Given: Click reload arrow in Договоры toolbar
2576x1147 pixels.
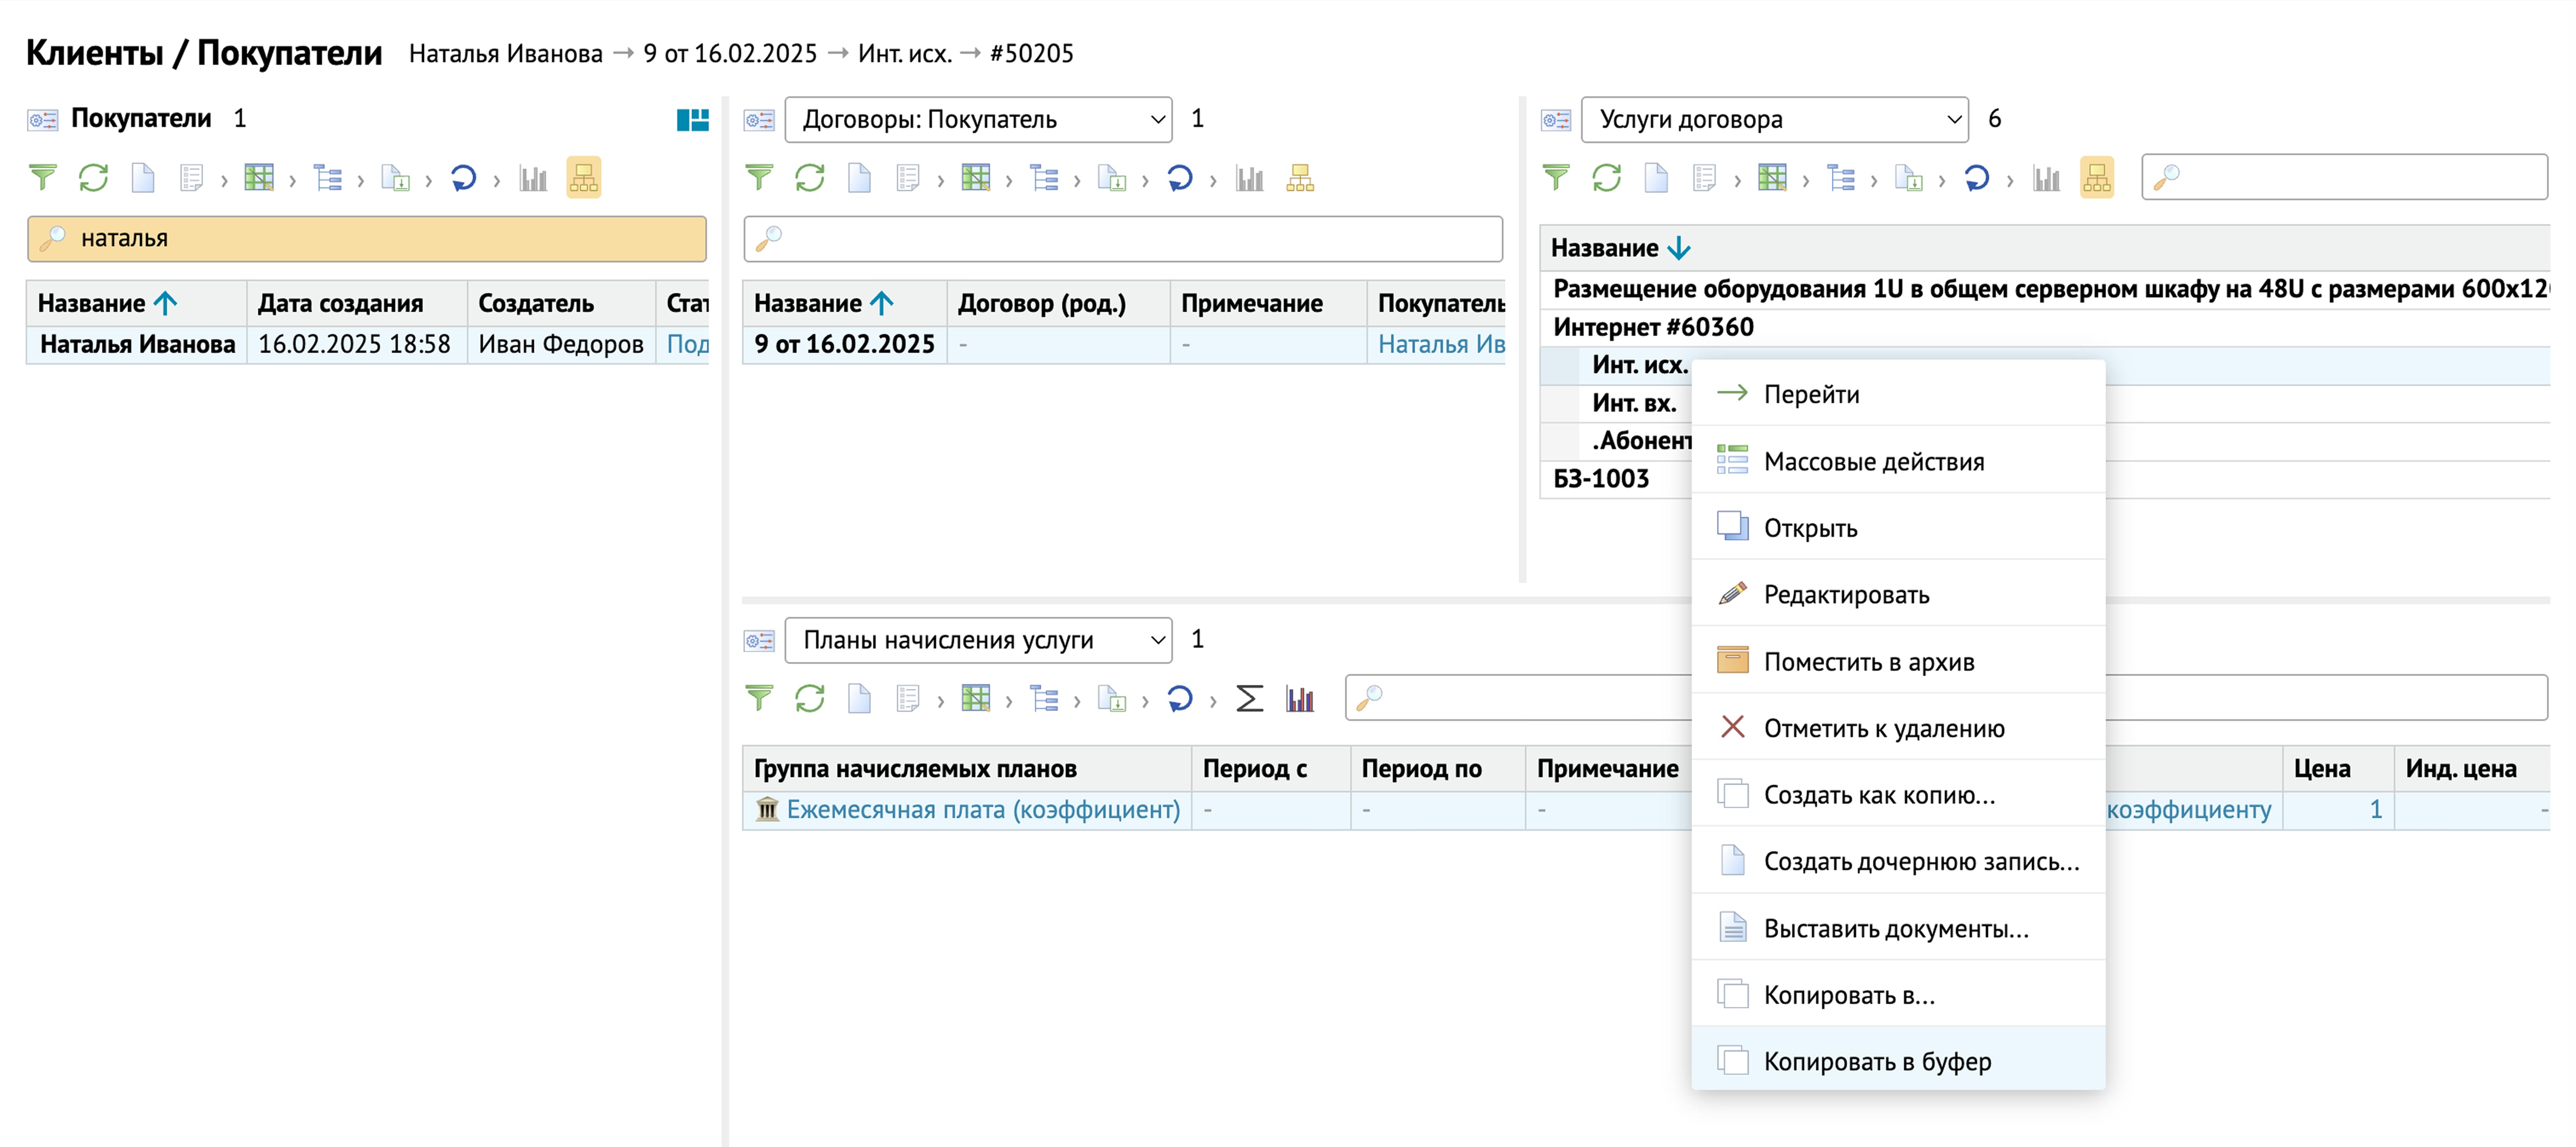Looking at the screenshot, I should 1180,178.
